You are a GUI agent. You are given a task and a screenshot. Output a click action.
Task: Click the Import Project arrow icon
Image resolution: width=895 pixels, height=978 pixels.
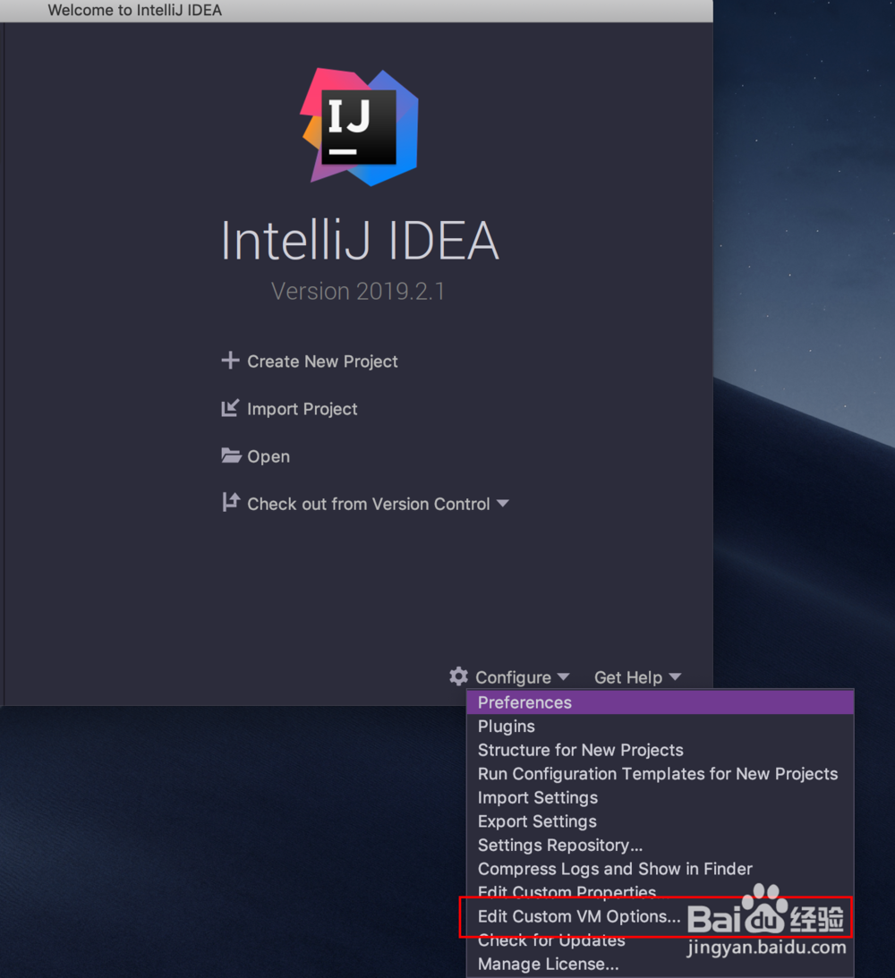pyautogui.click(x=230, y=408)
